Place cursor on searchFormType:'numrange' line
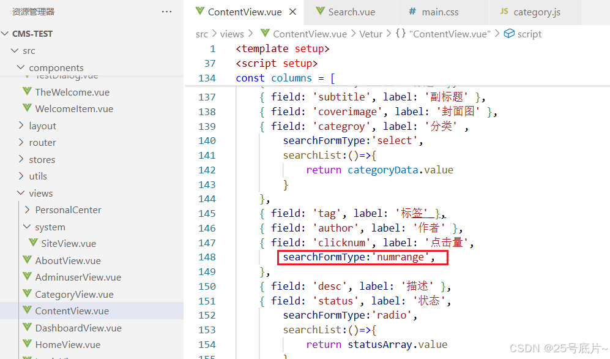 [x=359, y=257]
